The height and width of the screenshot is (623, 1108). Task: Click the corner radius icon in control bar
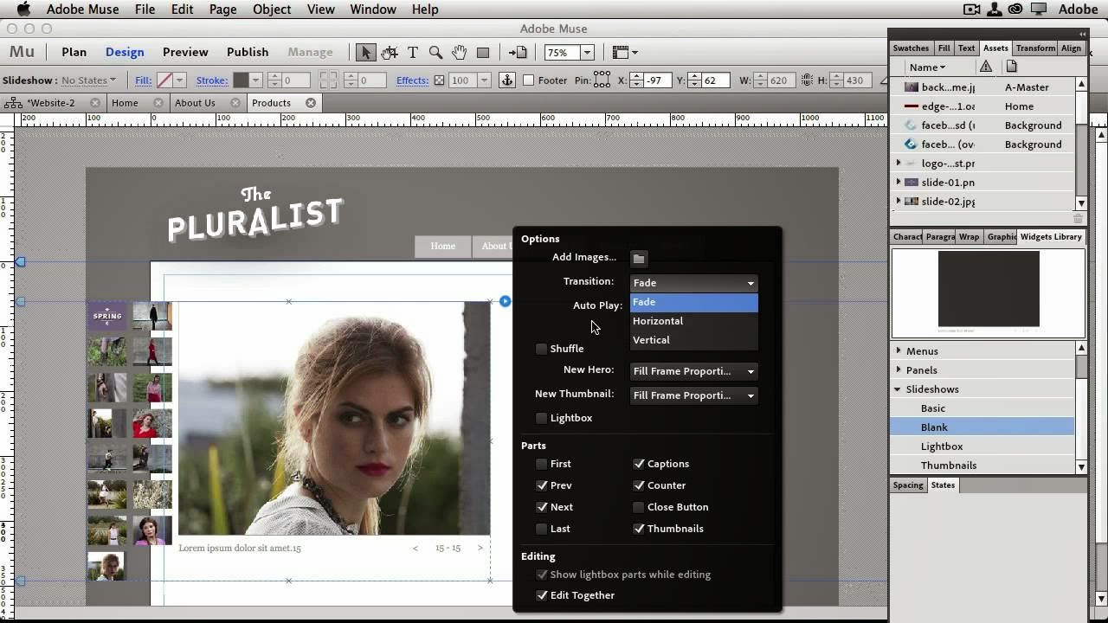pos(328,80)
